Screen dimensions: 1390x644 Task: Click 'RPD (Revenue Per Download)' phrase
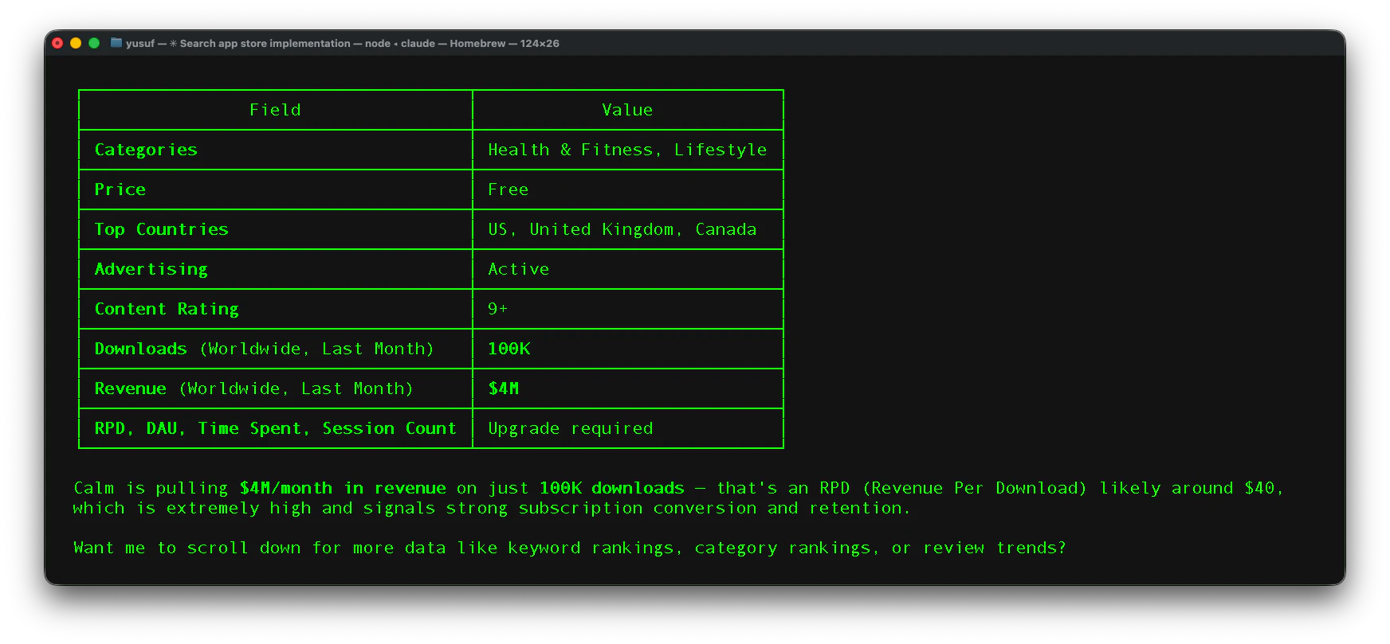point(953,488)
